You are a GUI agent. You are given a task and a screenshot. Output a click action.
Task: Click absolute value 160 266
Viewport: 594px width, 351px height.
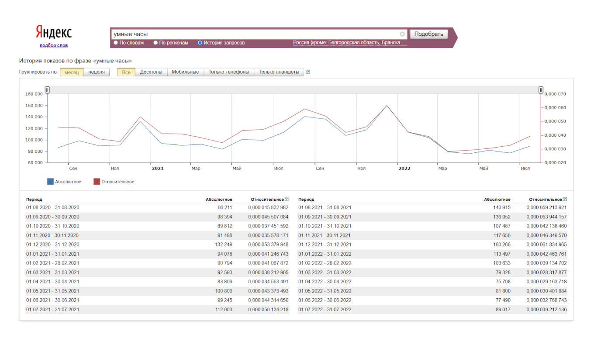tap(501, 244)
